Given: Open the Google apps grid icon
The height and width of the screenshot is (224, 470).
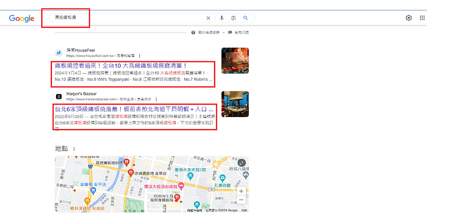Looking at the screenshot, I should pyautogui.click(x=422, y=18).
